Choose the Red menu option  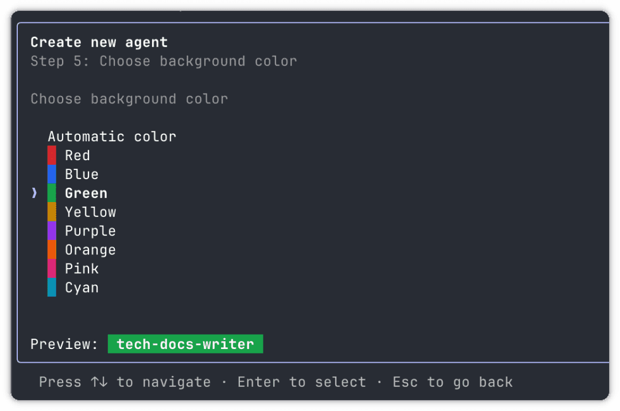(x=77, y=156)
